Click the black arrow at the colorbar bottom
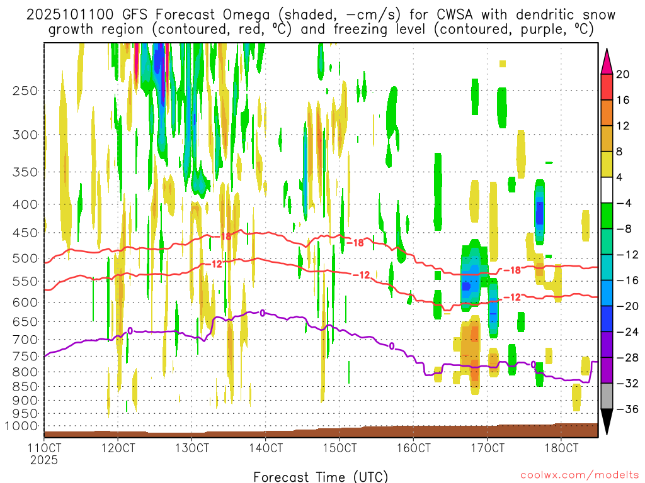Viewport: 645px width, 483px height. 607,421
